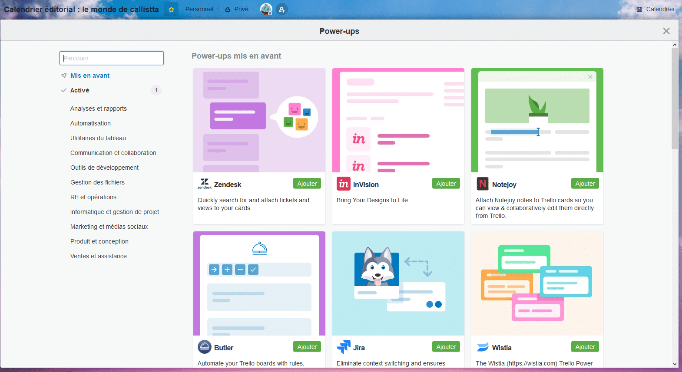Click the Notejoy logo icon
This screenshot has width=682, height=372.
(483, 184)
